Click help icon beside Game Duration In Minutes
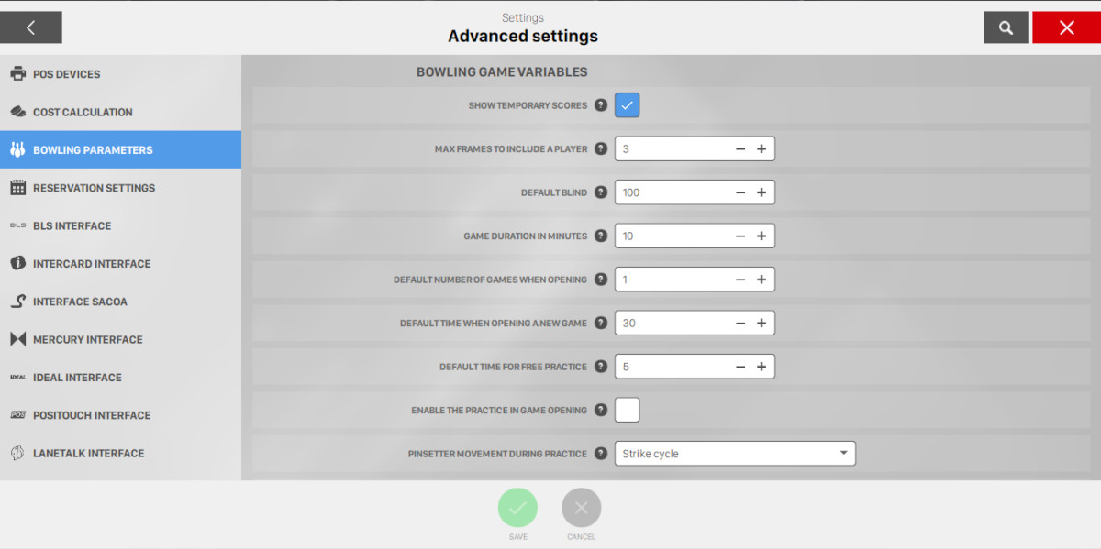 [601, 236]
